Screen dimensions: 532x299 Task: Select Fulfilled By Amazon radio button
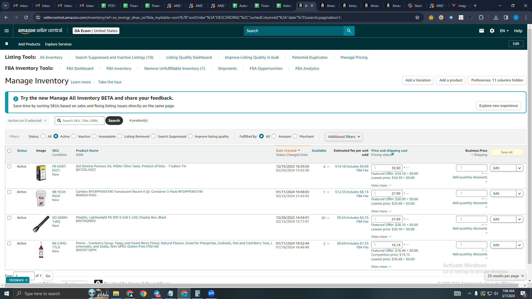coord(274,136)
